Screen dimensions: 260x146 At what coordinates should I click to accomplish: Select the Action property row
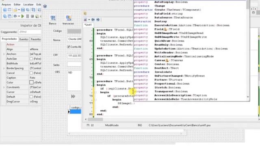24,45
